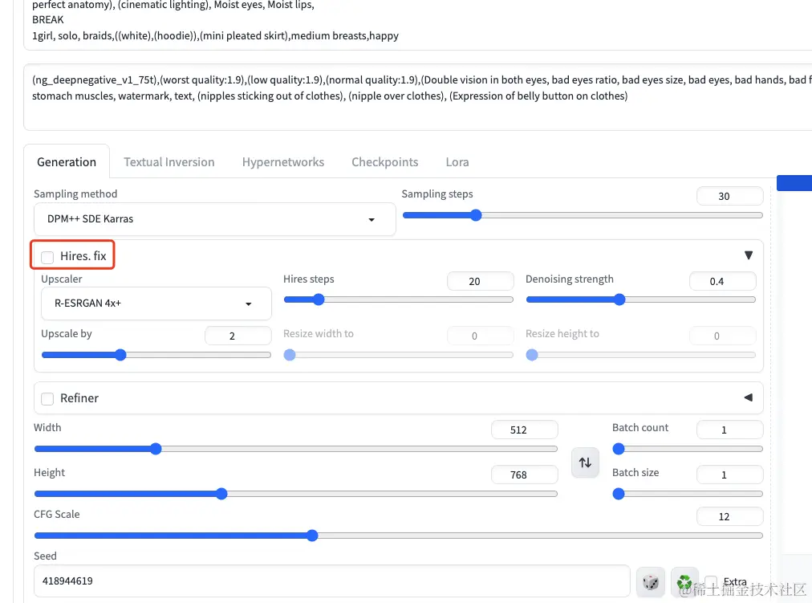Screen dimensions: 812x603
Task: Click the Seed input field
Action: click(x=331, y=581)
